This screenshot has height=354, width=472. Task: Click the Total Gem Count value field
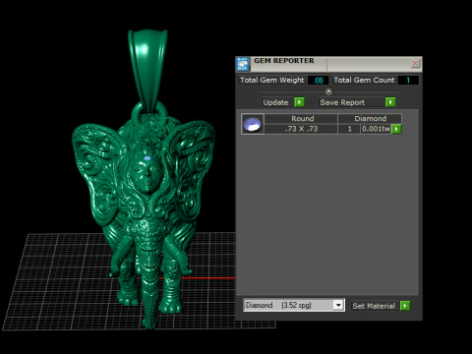coord(408,81)
